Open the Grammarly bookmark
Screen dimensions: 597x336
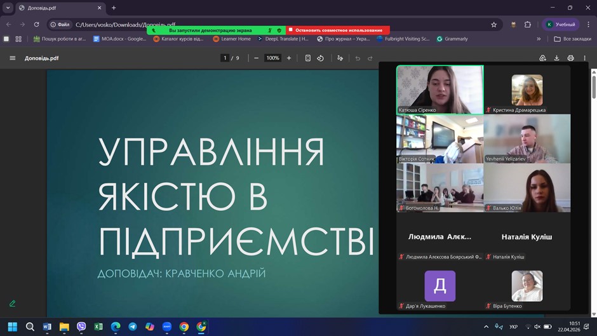pyautogui.click(x=452, y=39)
